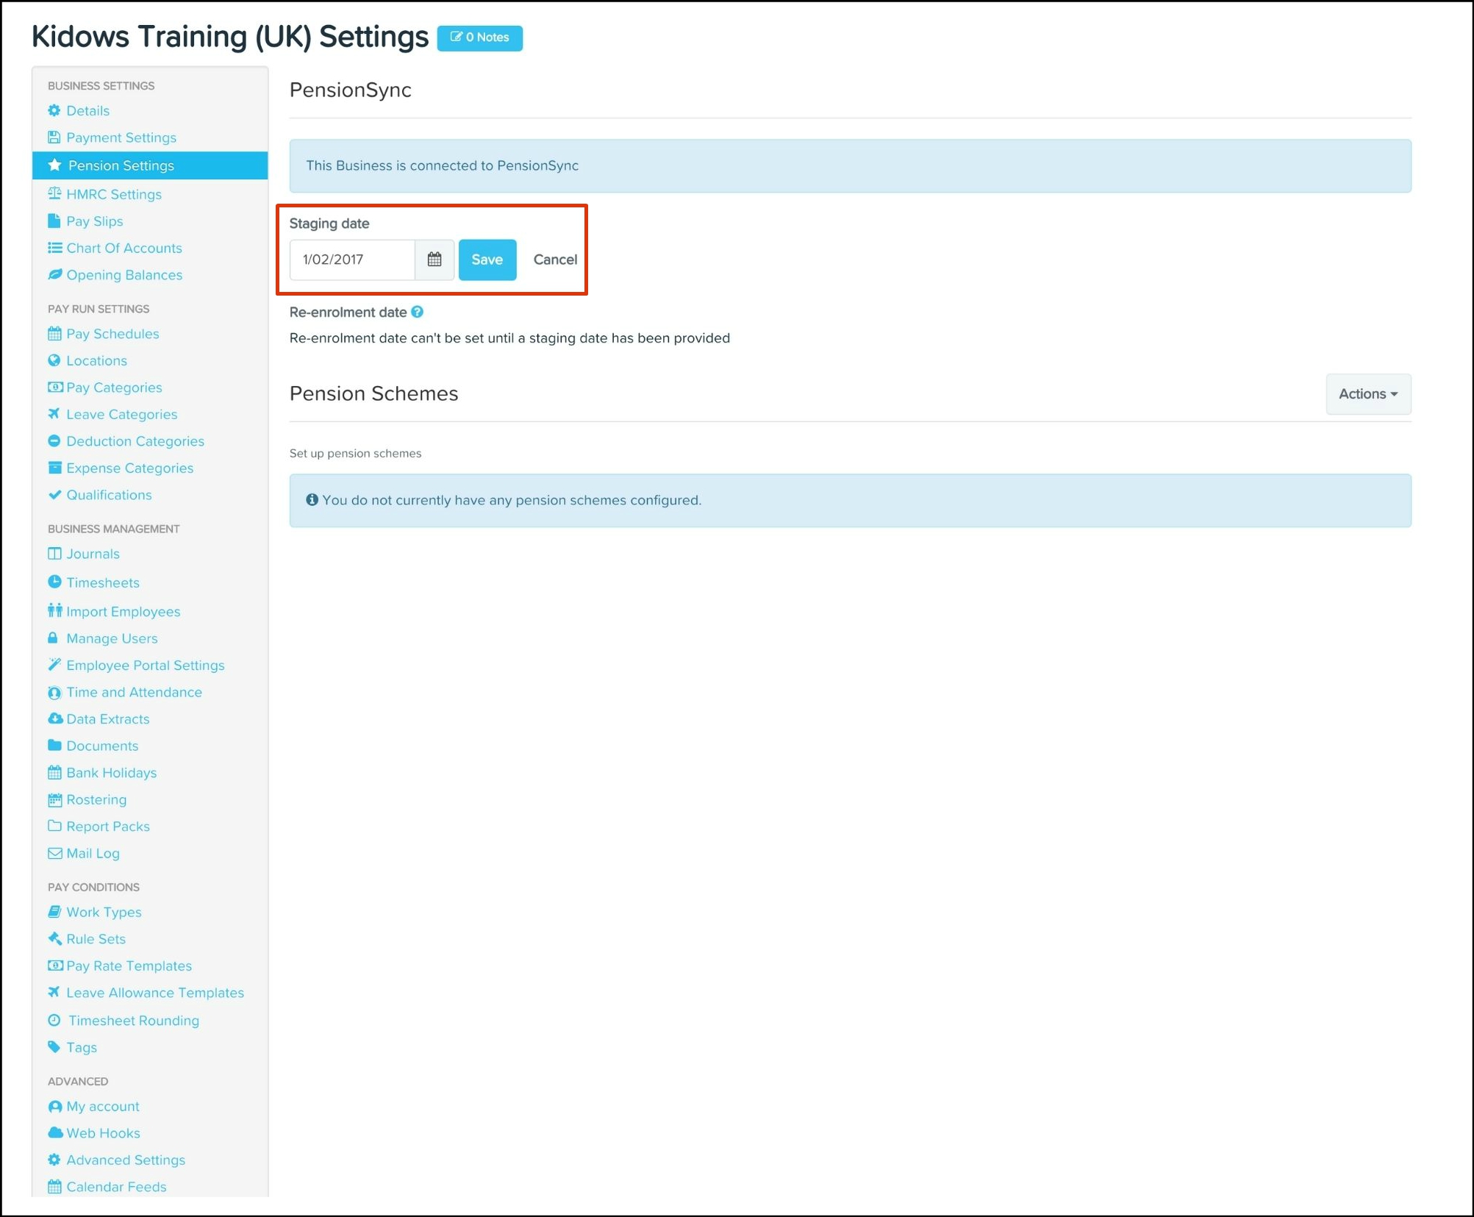
Task: Click the envelope icon beside Mail Log
Action: coord(54,853)
